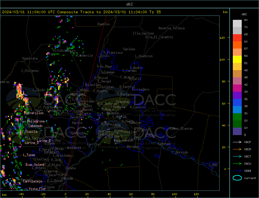Click the Reserva_Telteca label
Screen dimensions: 259x198
tap(172, 28)
